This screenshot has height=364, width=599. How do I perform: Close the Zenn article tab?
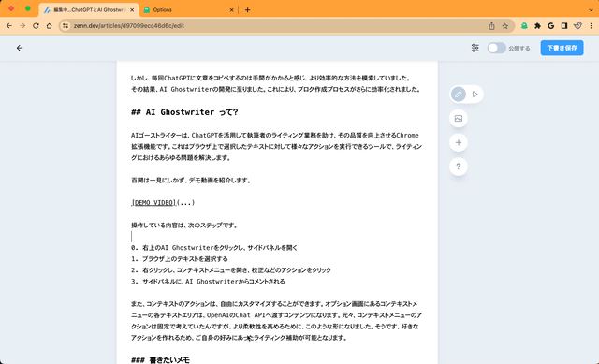[132, 10]
